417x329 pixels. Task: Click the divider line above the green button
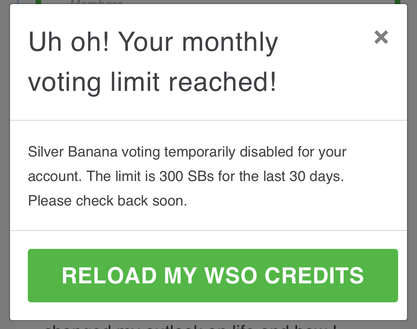[x=208, y=230]
